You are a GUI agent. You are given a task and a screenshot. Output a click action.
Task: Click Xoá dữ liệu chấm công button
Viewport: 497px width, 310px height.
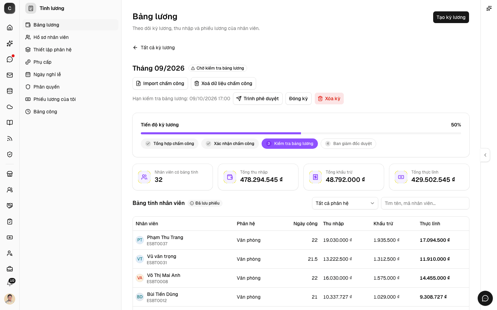(223, 83)
